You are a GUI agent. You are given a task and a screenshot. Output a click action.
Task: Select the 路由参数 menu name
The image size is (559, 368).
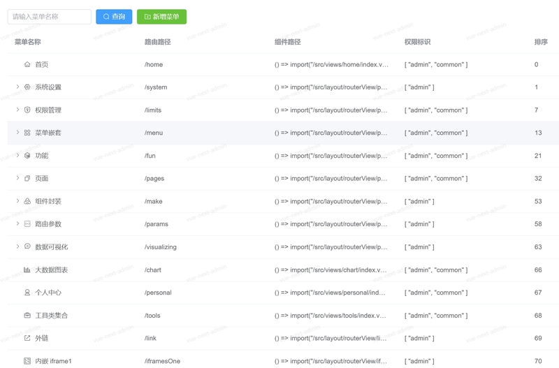(48, 224)
